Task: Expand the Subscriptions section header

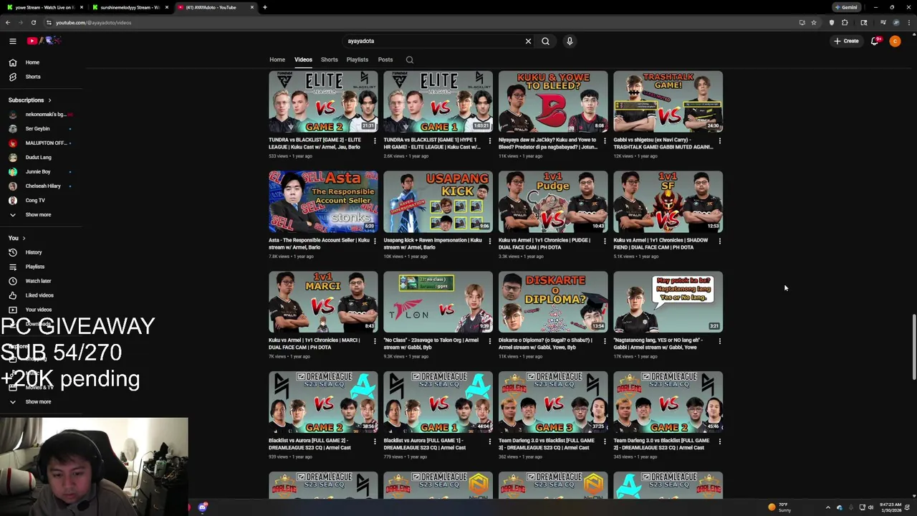Action: 29,100
